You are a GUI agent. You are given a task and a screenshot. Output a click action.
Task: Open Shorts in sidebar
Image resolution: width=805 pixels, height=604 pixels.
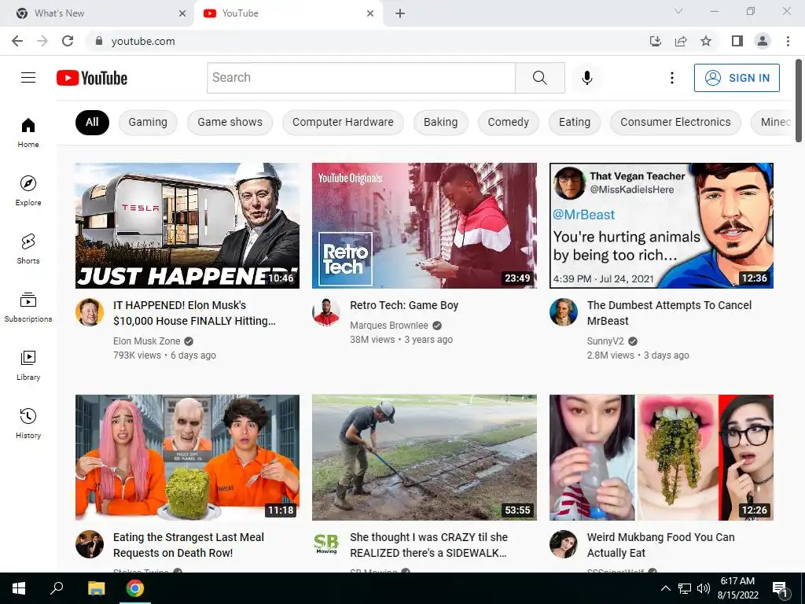click(x=28, y=249)
